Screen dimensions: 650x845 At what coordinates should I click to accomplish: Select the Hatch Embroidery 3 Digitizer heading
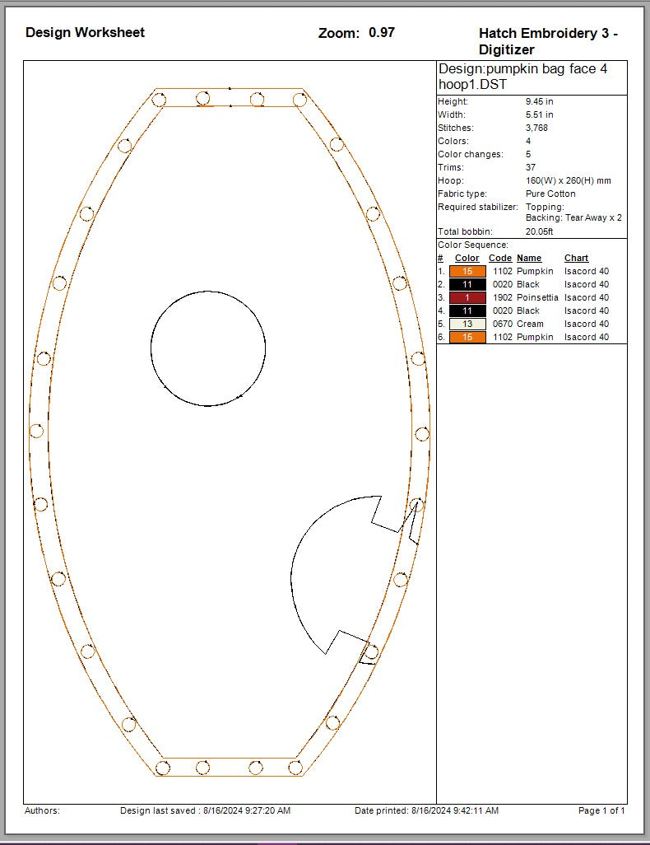547,41
